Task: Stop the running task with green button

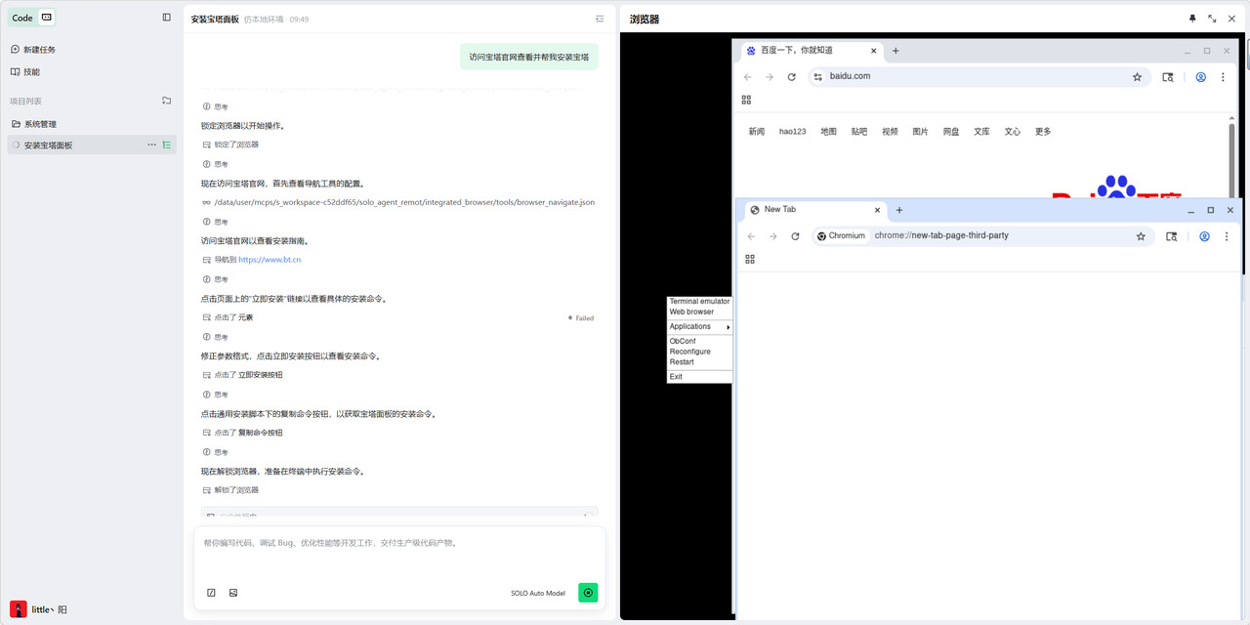Action: 588,593
